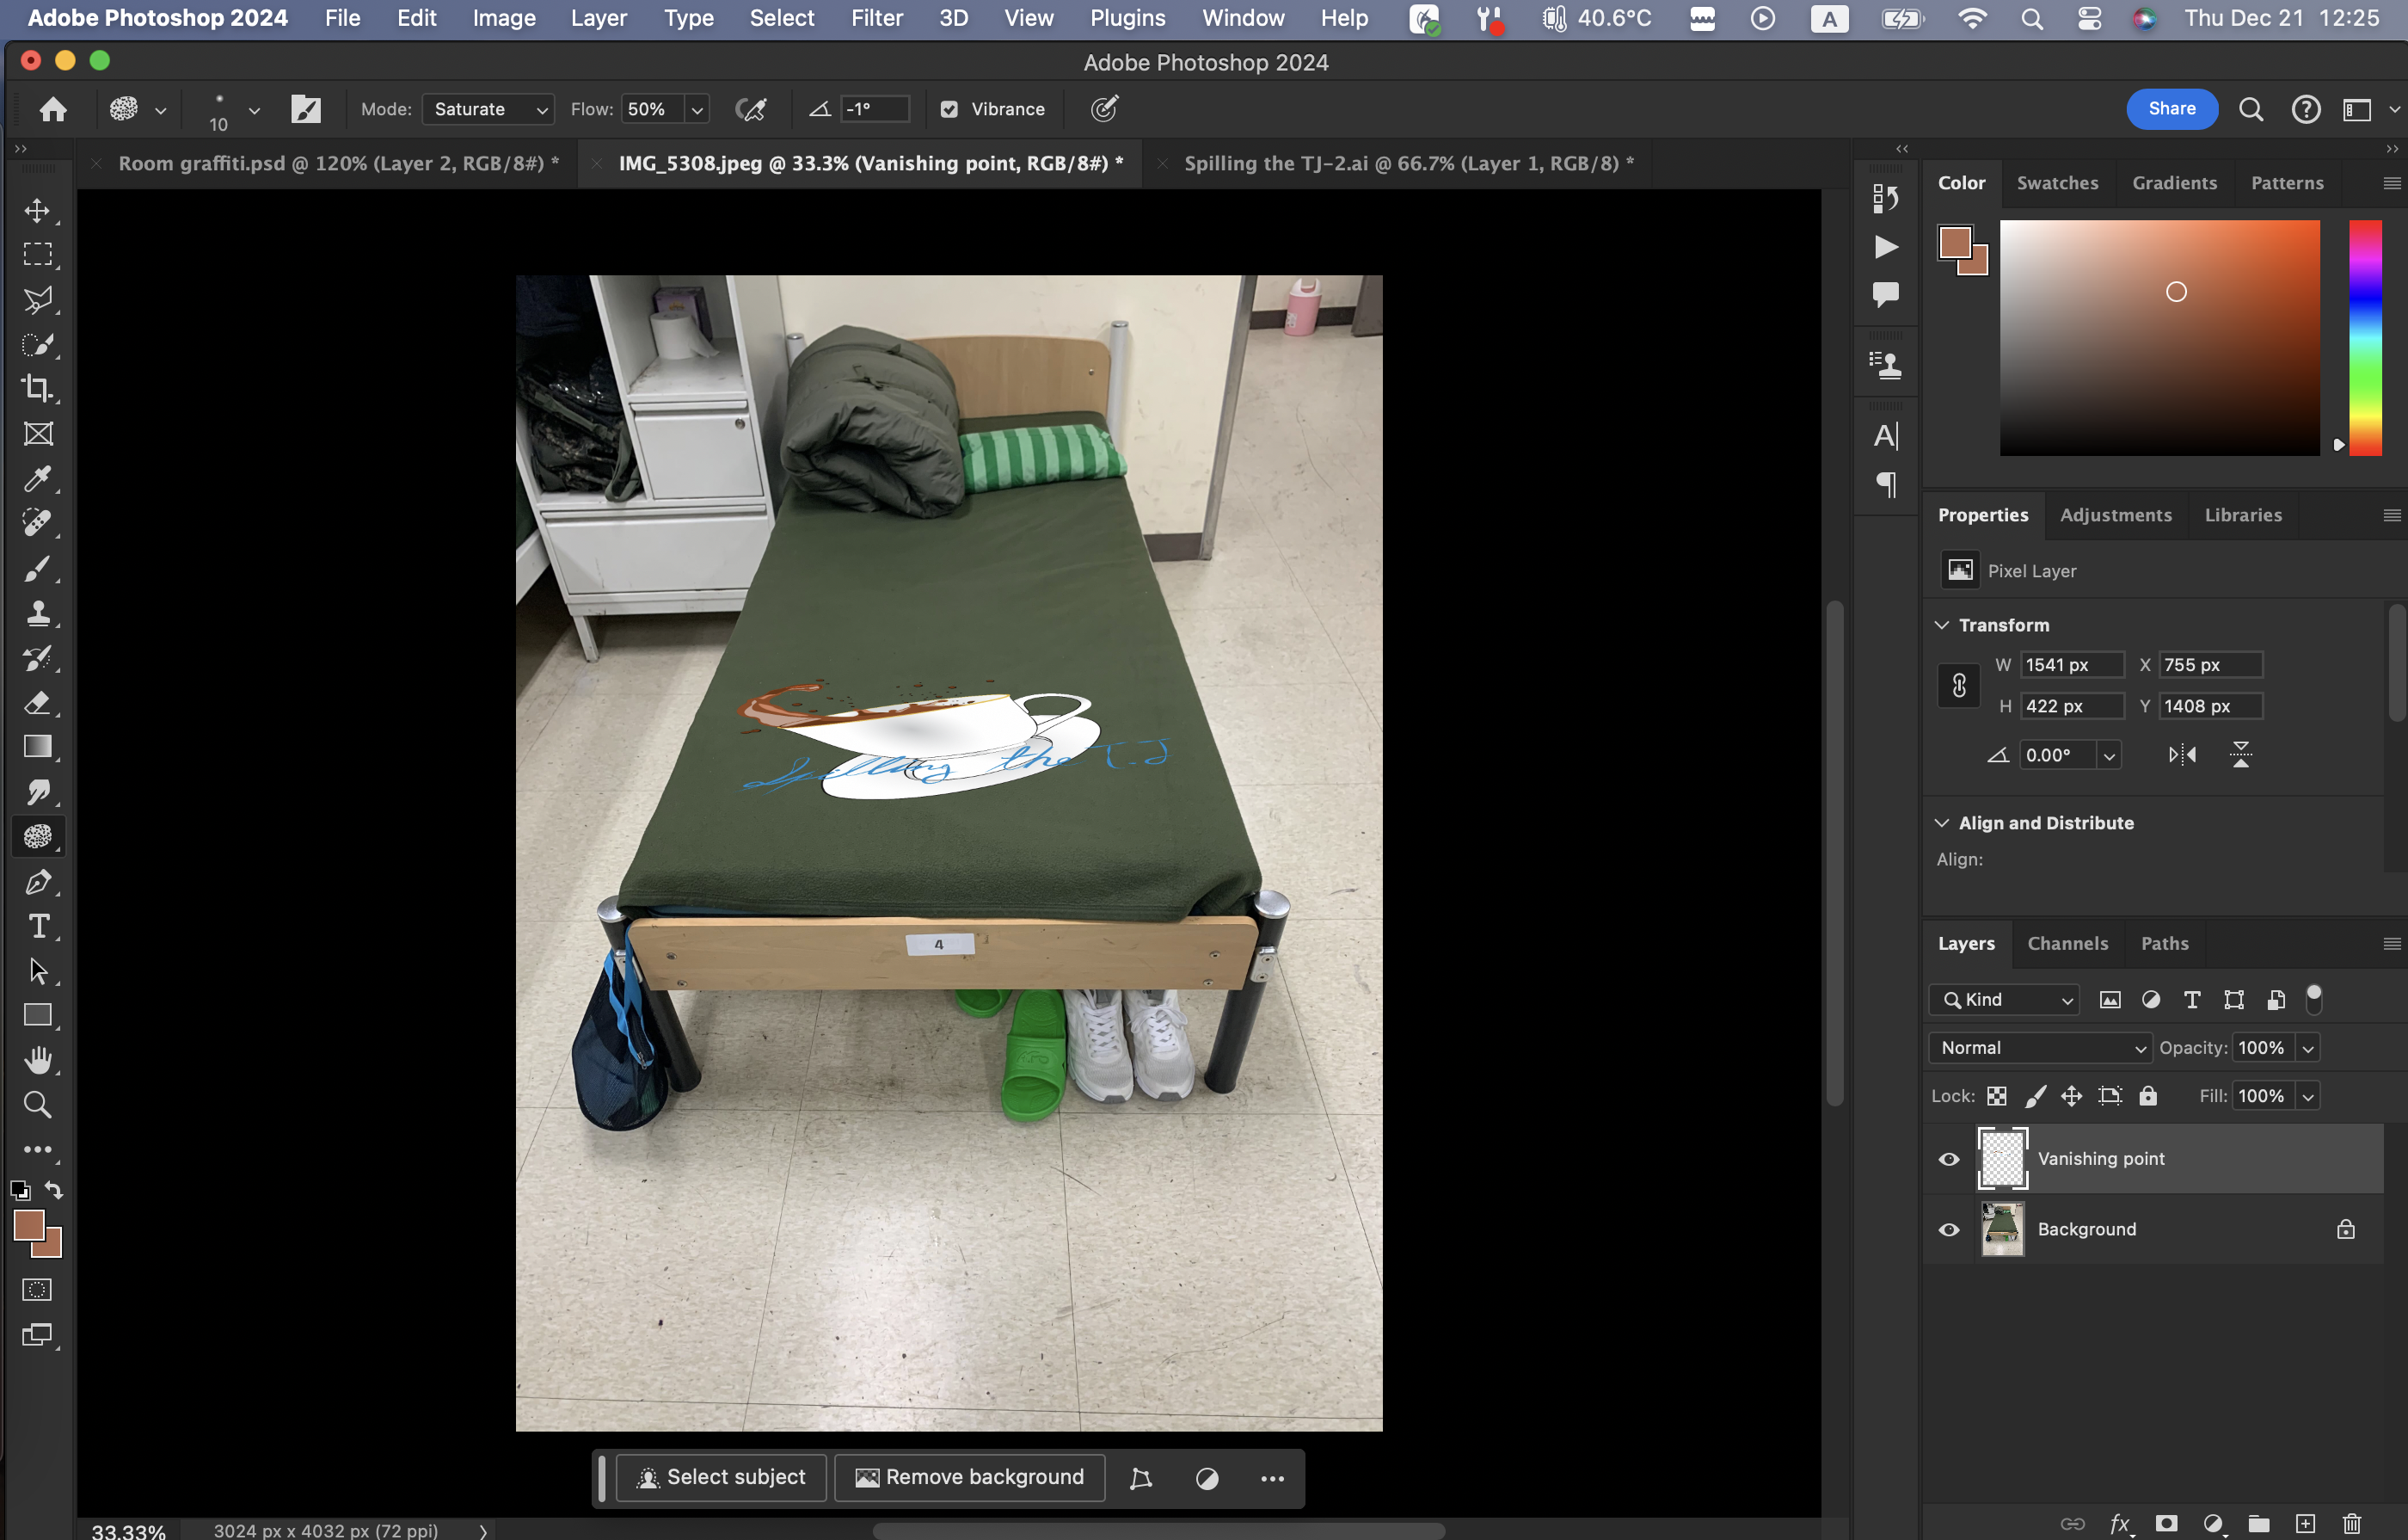Click the flip horizontal icon in Transform

coord(2182,755)
